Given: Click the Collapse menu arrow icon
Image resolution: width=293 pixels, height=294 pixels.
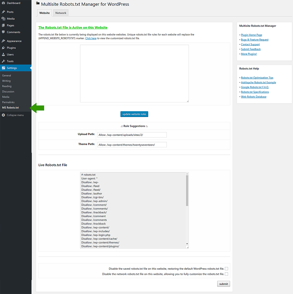Looking at the screenshot, I should [x=3, y=115].
